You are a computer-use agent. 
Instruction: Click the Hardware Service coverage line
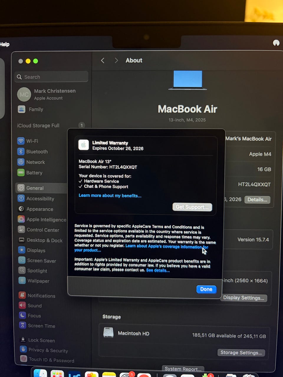[x=99, y=181]
